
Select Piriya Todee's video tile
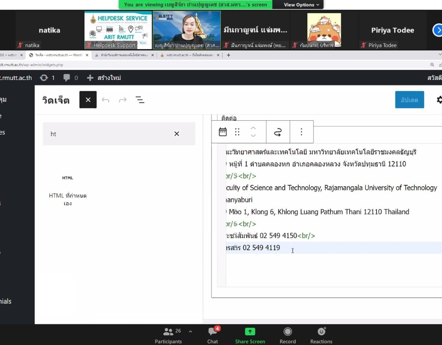point(393,30)
